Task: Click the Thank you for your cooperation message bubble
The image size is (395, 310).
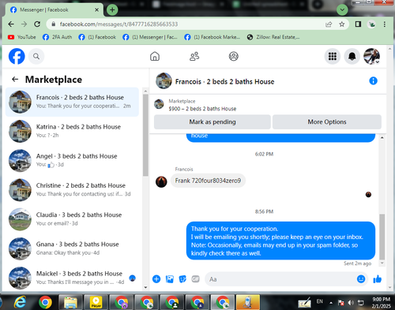Action: [280, 241]
